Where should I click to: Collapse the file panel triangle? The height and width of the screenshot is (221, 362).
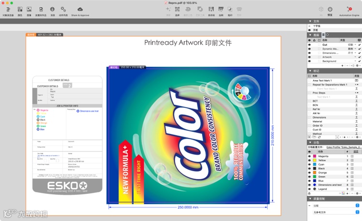[x=310, y=21]
